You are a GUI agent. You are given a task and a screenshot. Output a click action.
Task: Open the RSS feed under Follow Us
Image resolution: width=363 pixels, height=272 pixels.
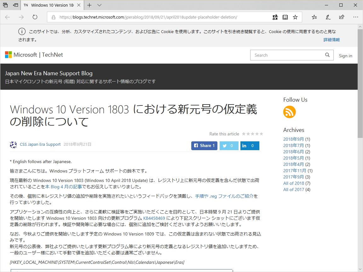click(x=289, y=112)
